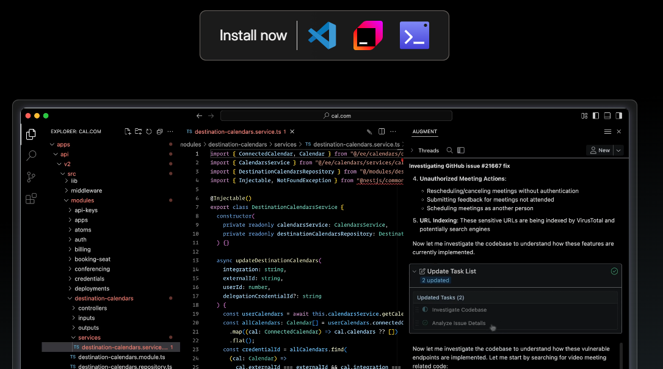Open the Extensions view in activity bar
This screenshot has width=663, height=369.
[x=31, y=199]
